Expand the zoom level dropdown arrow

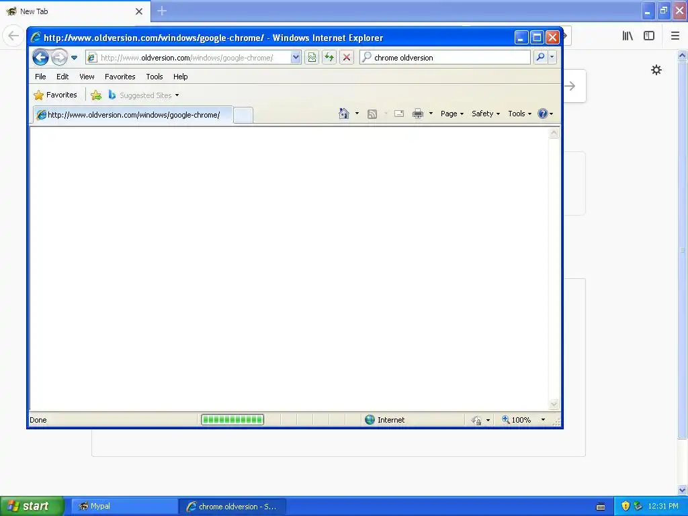pyautogui.click(x=543, y=420)
